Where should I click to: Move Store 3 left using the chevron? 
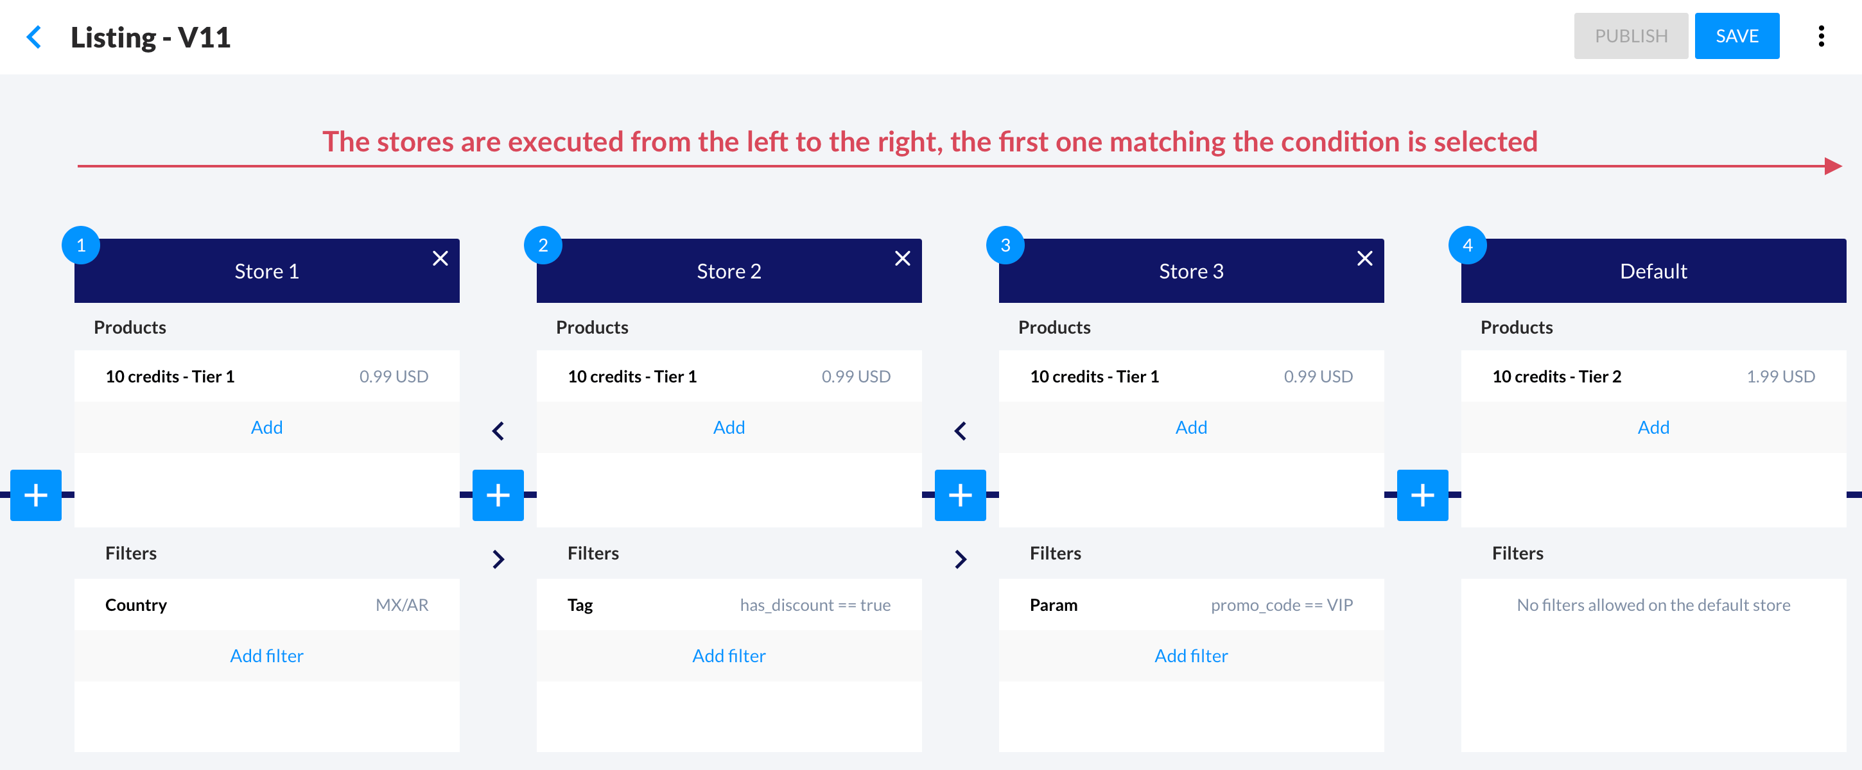coord(960,431)
